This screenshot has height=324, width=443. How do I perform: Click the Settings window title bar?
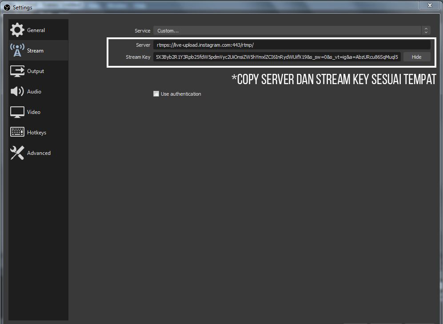(x=222, y=7)
